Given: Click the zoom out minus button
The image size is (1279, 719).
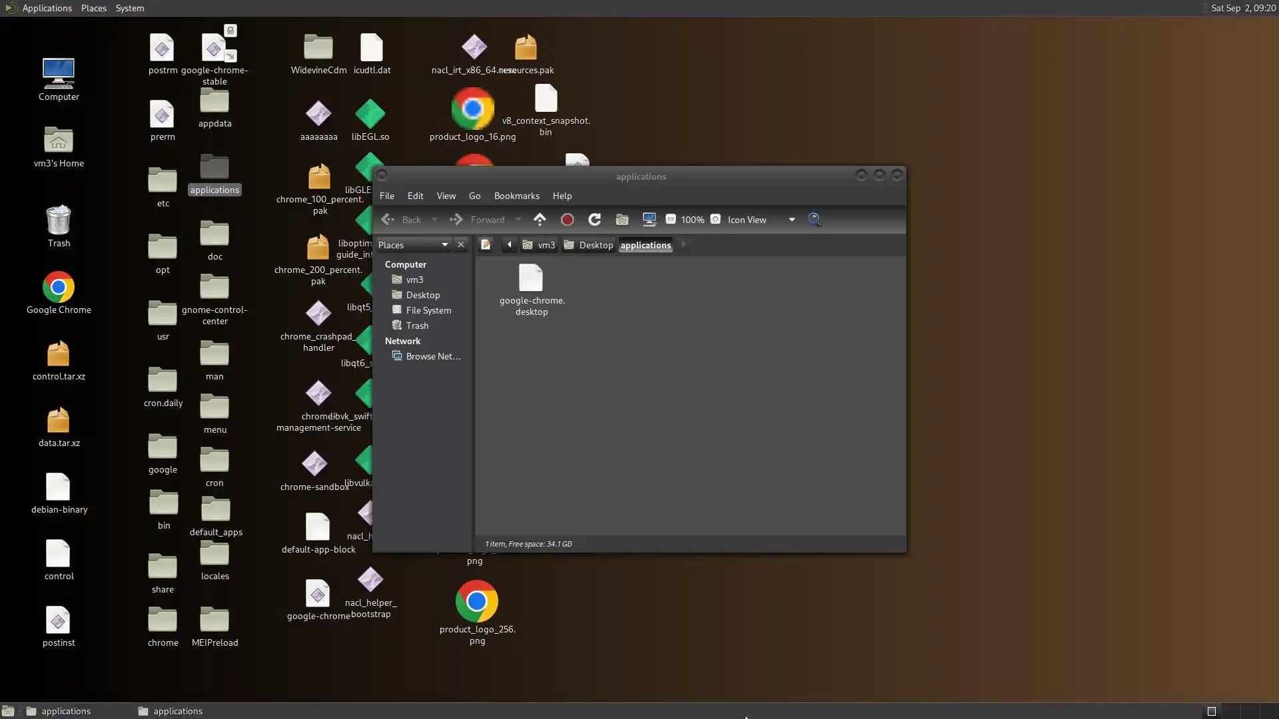Looking at the screenshot, I should point(671,220).
